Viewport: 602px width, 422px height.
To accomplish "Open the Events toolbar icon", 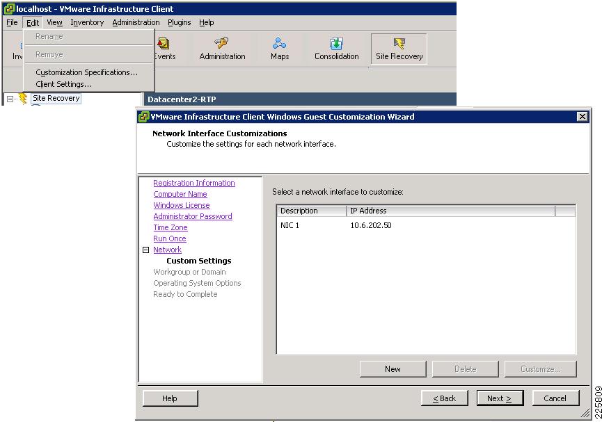I will [x=165, y=49].
